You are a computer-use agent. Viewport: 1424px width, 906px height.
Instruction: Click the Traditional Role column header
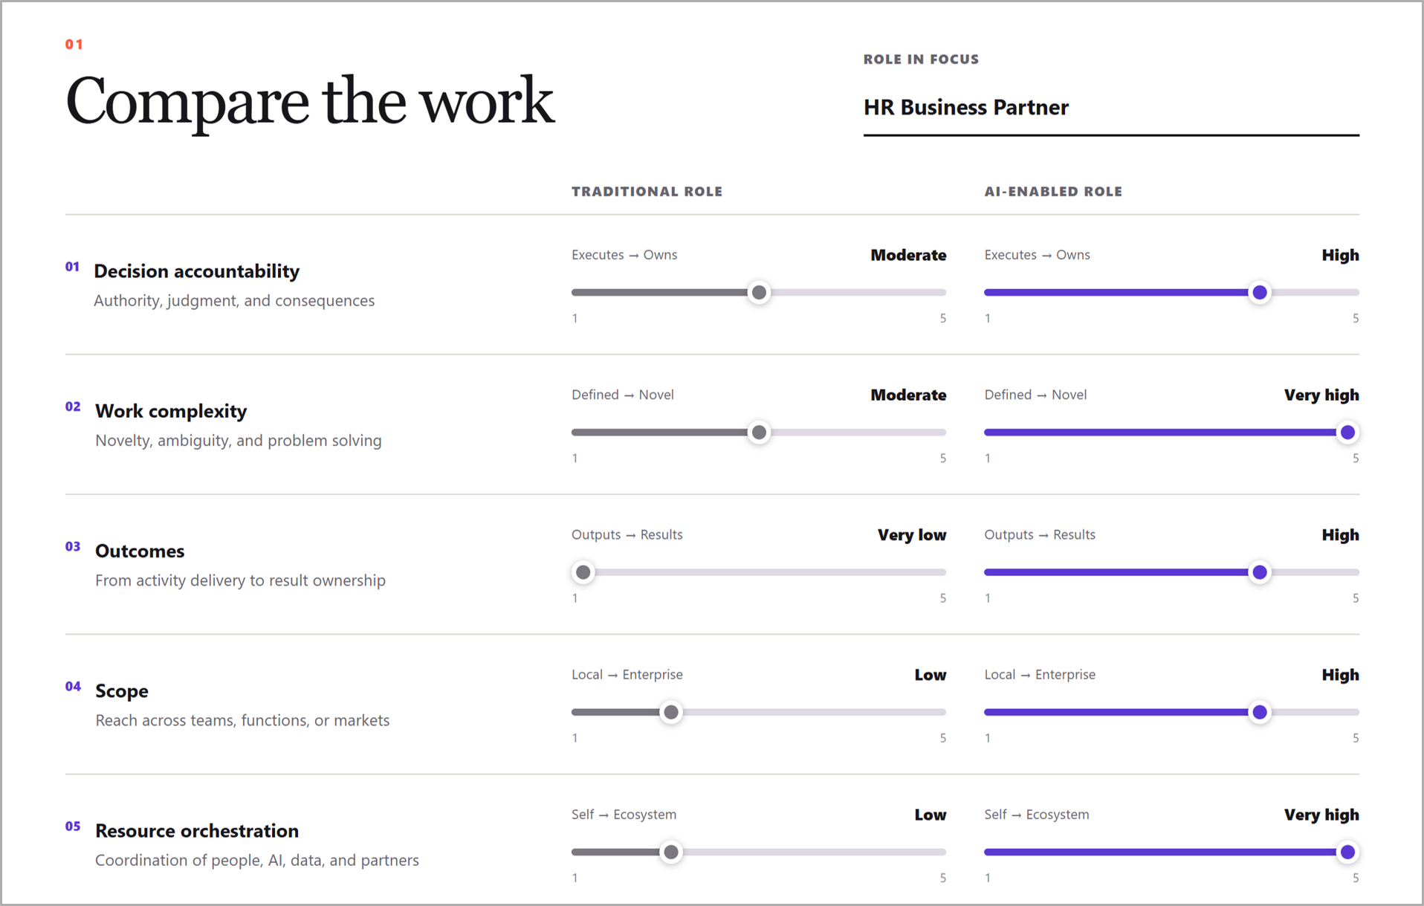647,192
